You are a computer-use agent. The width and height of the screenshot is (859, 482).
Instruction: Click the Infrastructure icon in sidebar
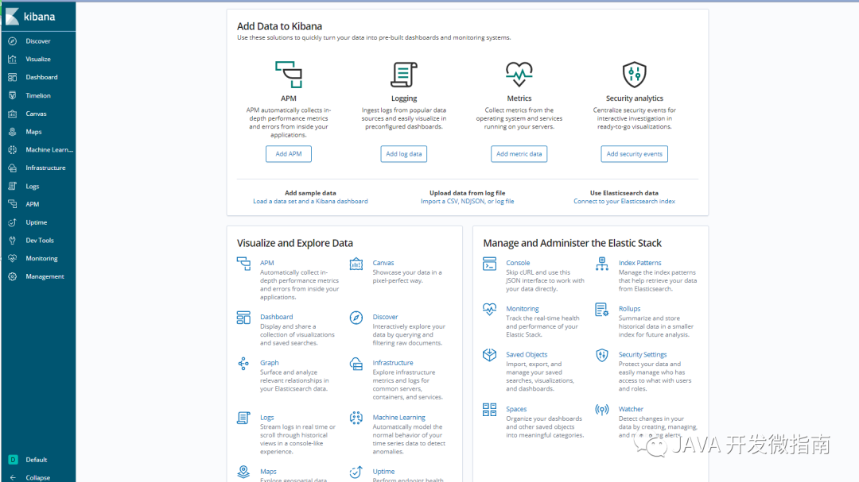[13, 168]
